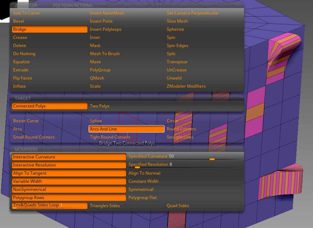Enable Interactive Resolution modifier
This screenshot has height=228, width=313.
pos(69,165)
